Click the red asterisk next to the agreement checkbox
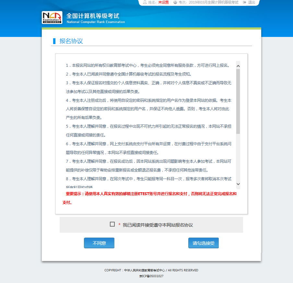The image size is (293, 283). [119, 225]
